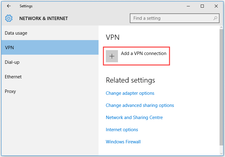Open Network and Sharing Centre link
Image resolution: width=225 pixels, height=157 pixels.
point(134,118)
